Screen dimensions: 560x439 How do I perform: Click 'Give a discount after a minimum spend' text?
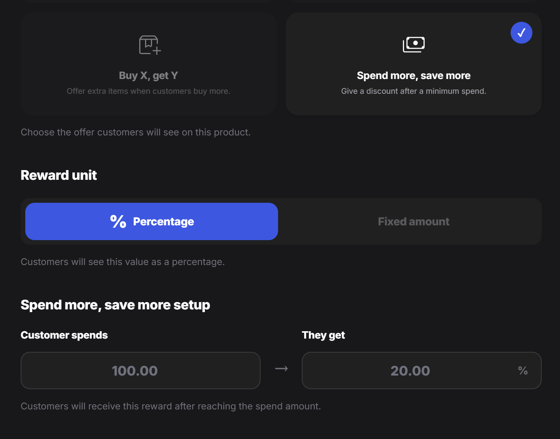point(414,91)
